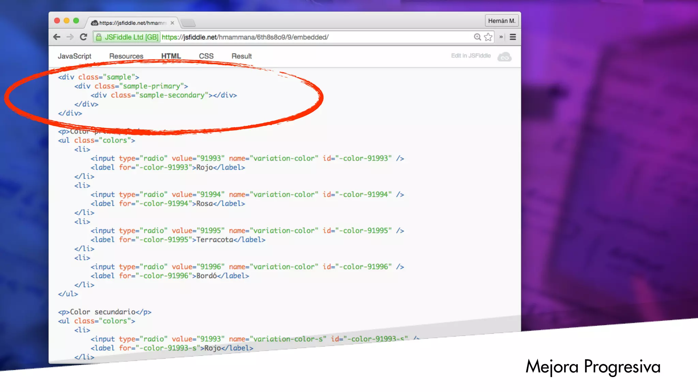
Task: Switch to the Resources tab
Action: [126, 56]
